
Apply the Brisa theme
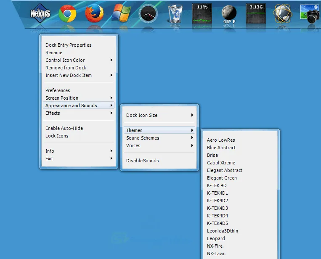240,155
